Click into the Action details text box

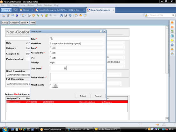coord(77,77)
